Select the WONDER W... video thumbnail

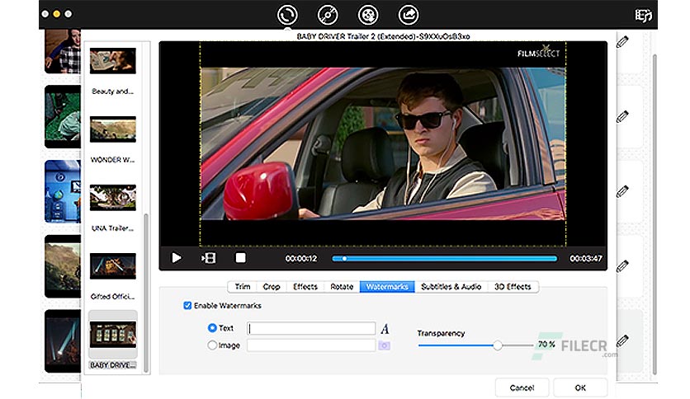pos(113,129)
